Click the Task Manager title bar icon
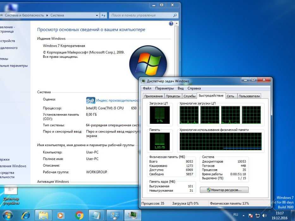This screenshot has width=295, height=221. click(144, 81)
